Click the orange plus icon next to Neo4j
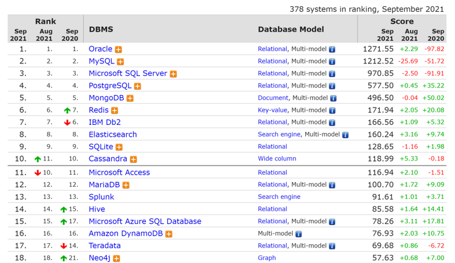Image resolution: width=455 pixels, height=263 pixels. [116, 258]
